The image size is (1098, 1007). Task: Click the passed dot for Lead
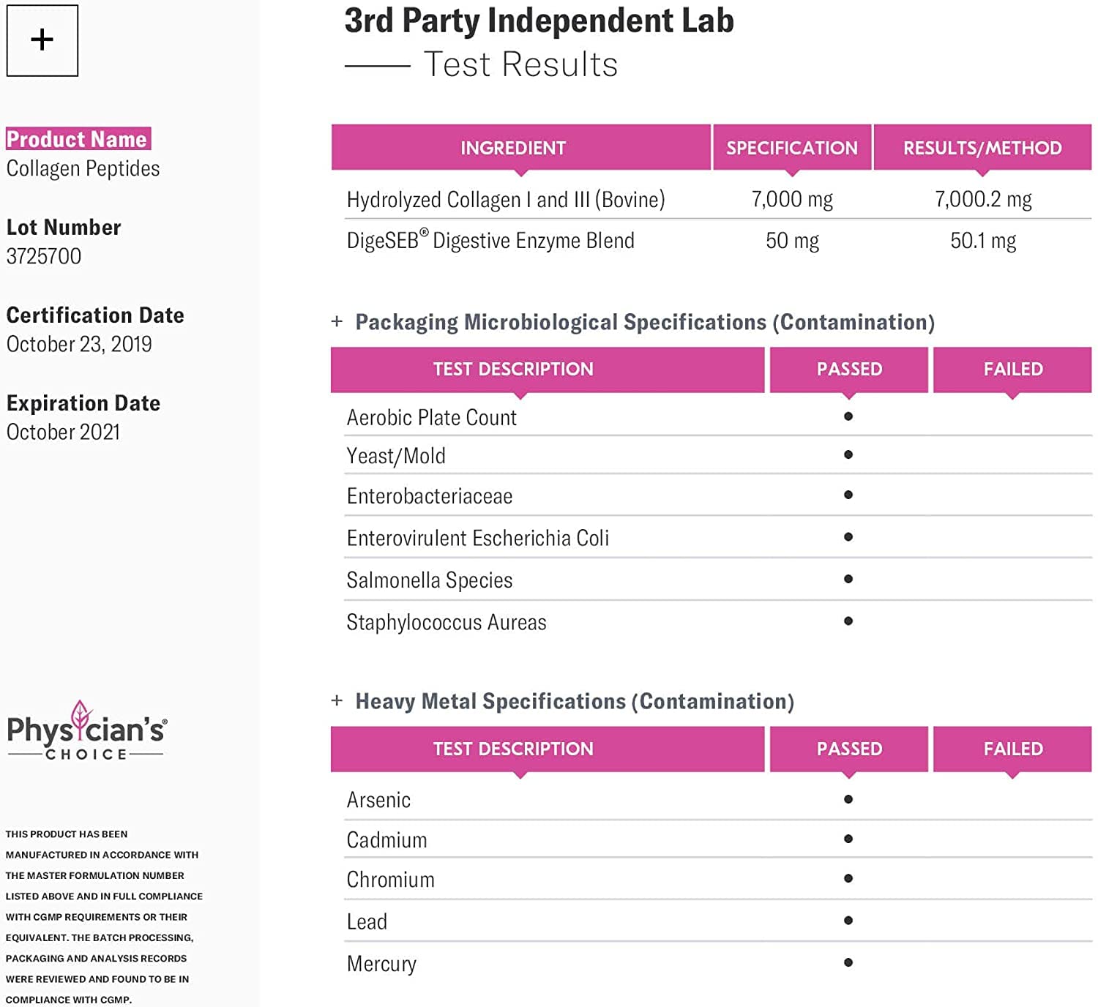[848, 921]
